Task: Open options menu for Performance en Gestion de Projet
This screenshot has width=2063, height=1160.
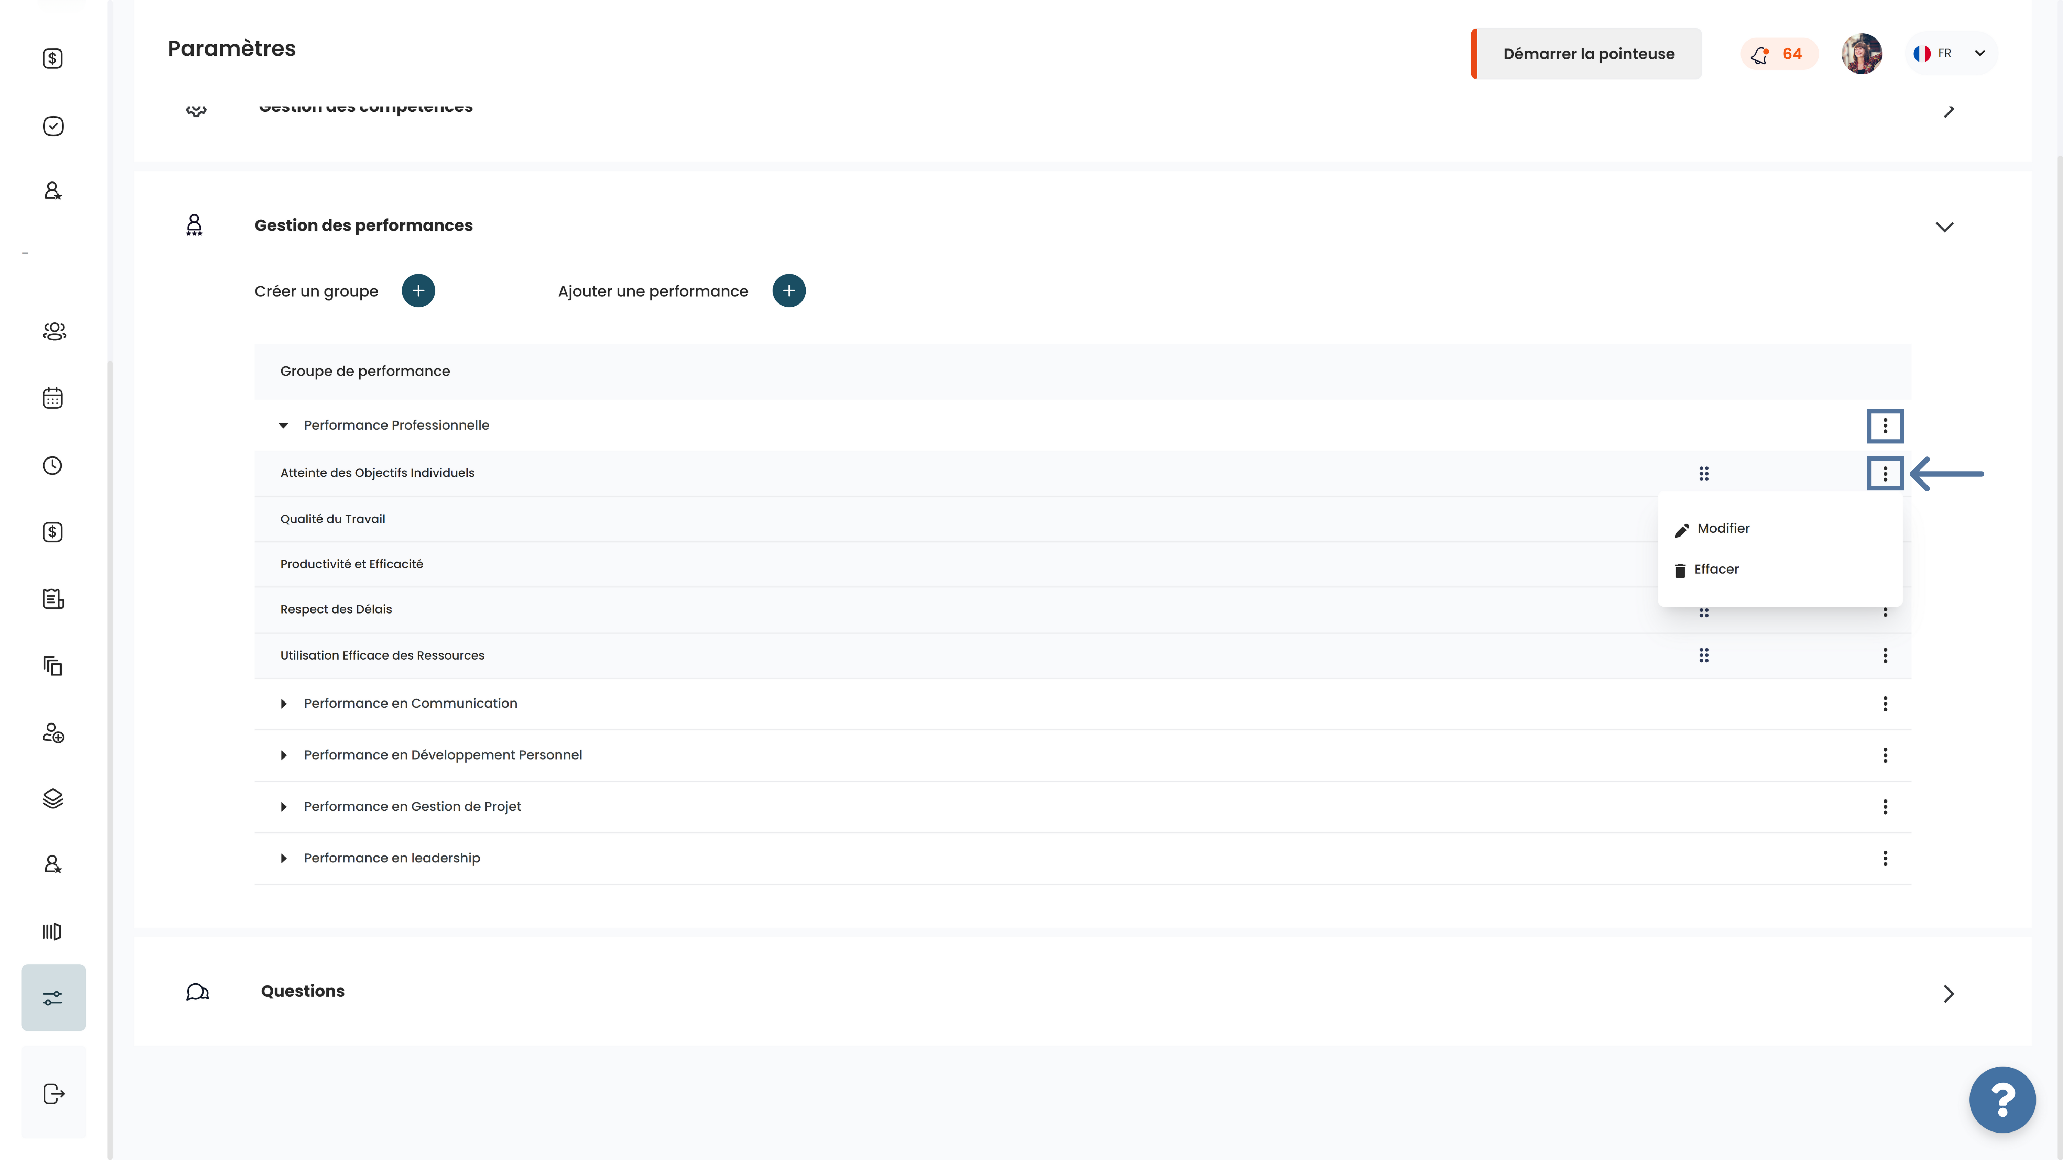Action: (1885, 807)
